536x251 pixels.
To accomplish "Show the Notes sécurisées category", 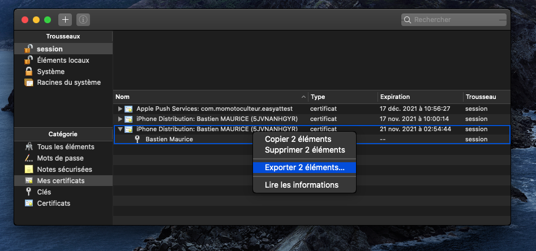I will coord(63,170).
